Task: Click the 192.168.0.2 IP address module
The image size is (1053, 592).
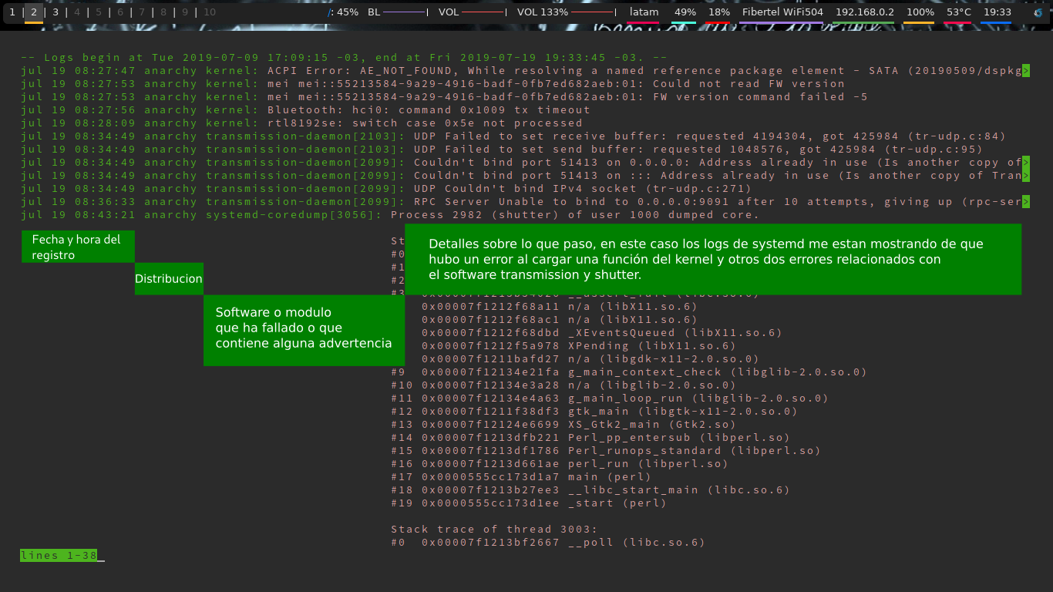Action: [864, 12]
